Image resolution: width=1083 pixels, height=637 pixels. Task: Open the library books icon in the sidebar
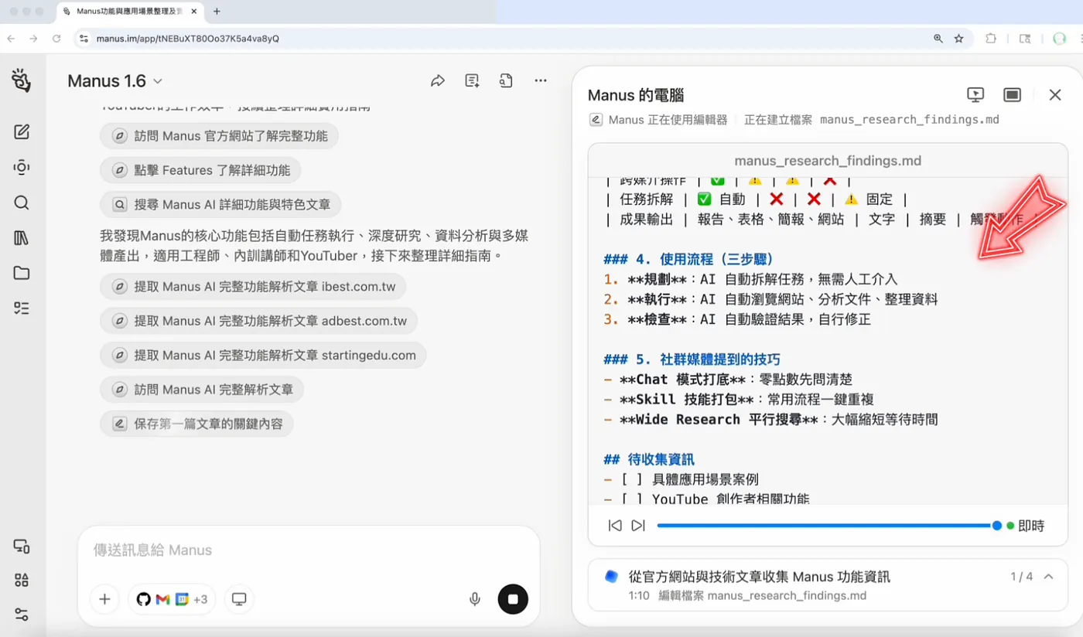22,238
